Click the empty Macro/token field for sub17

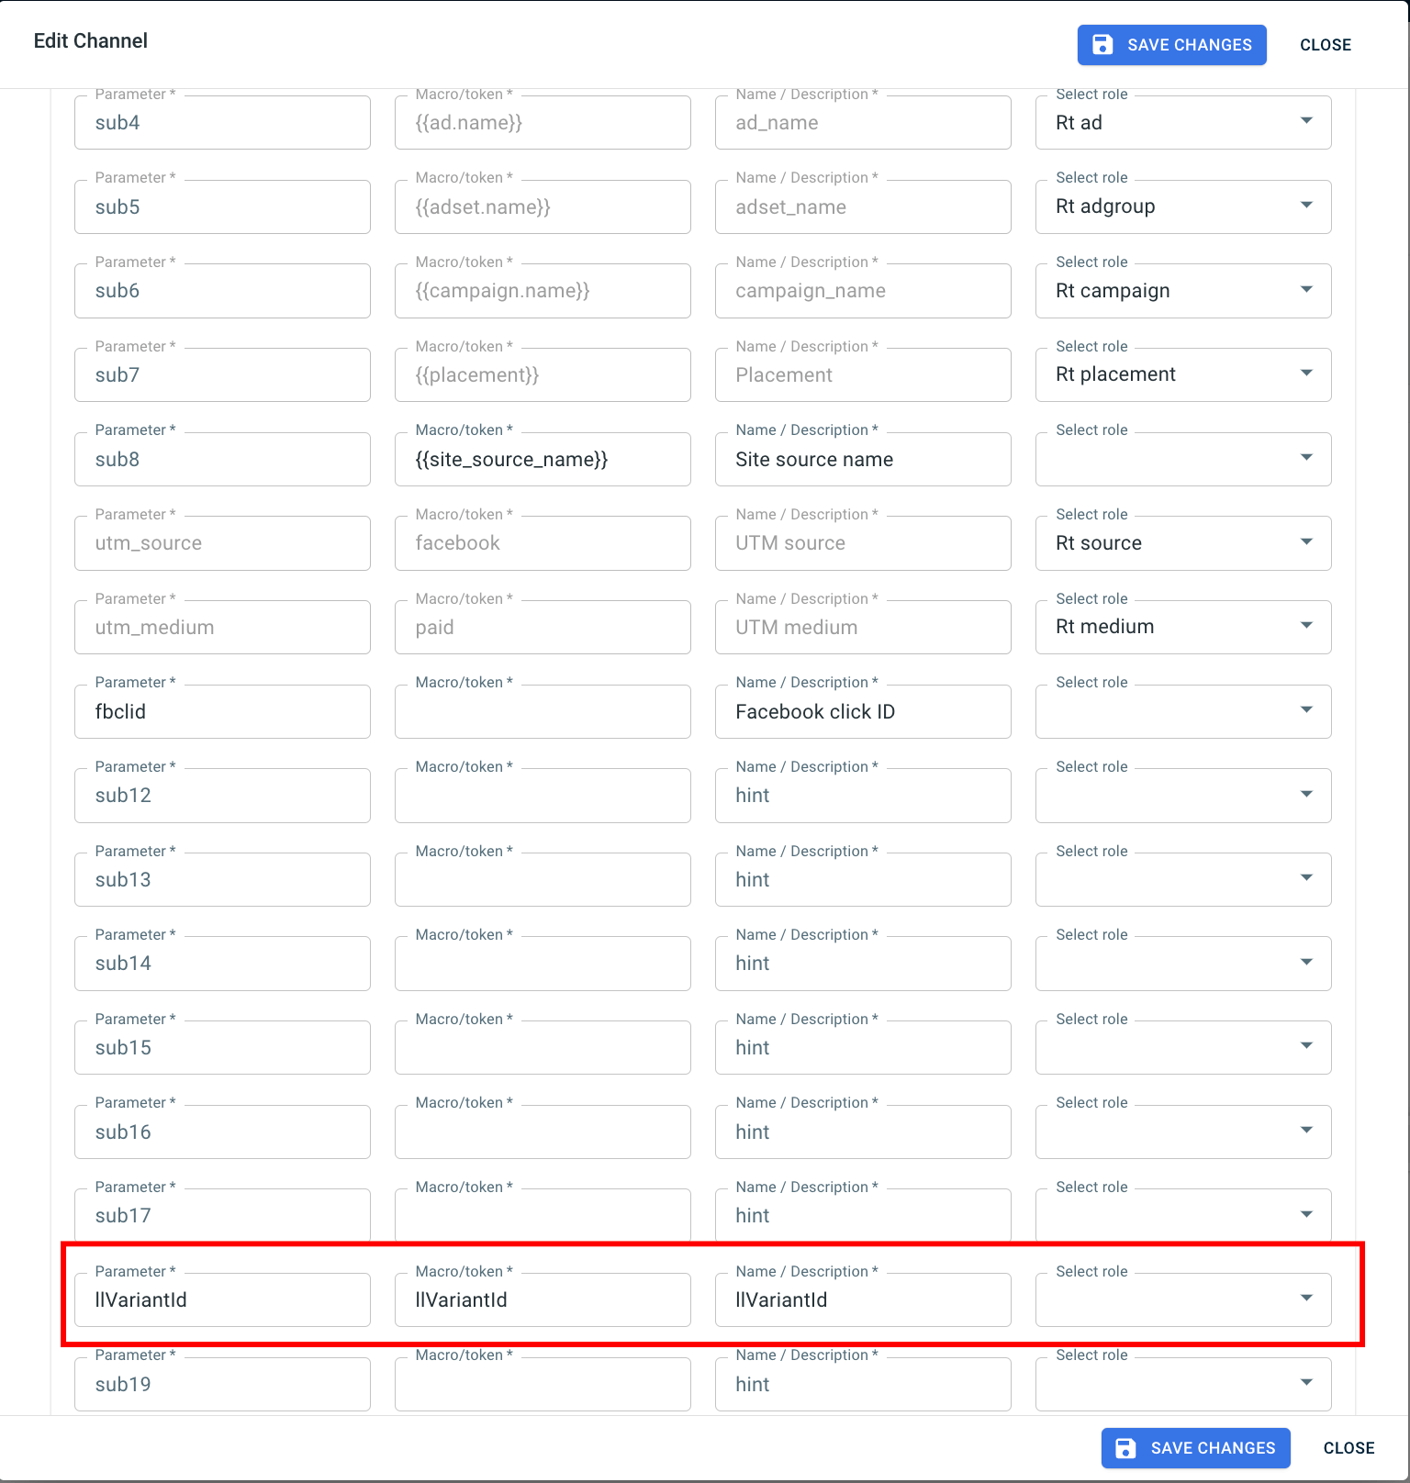[543, 1216]
